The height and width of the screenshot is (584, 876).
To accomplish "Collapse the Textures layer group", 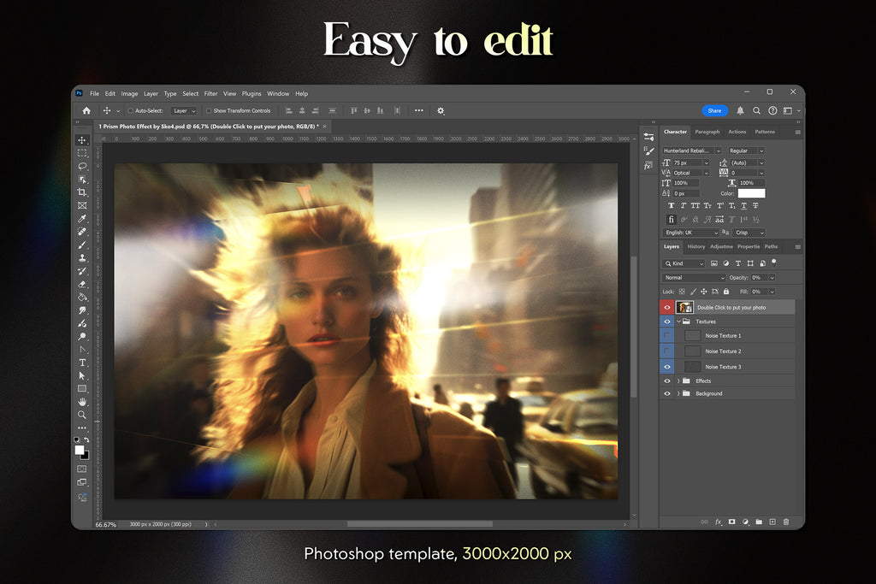I will point(678,321).
